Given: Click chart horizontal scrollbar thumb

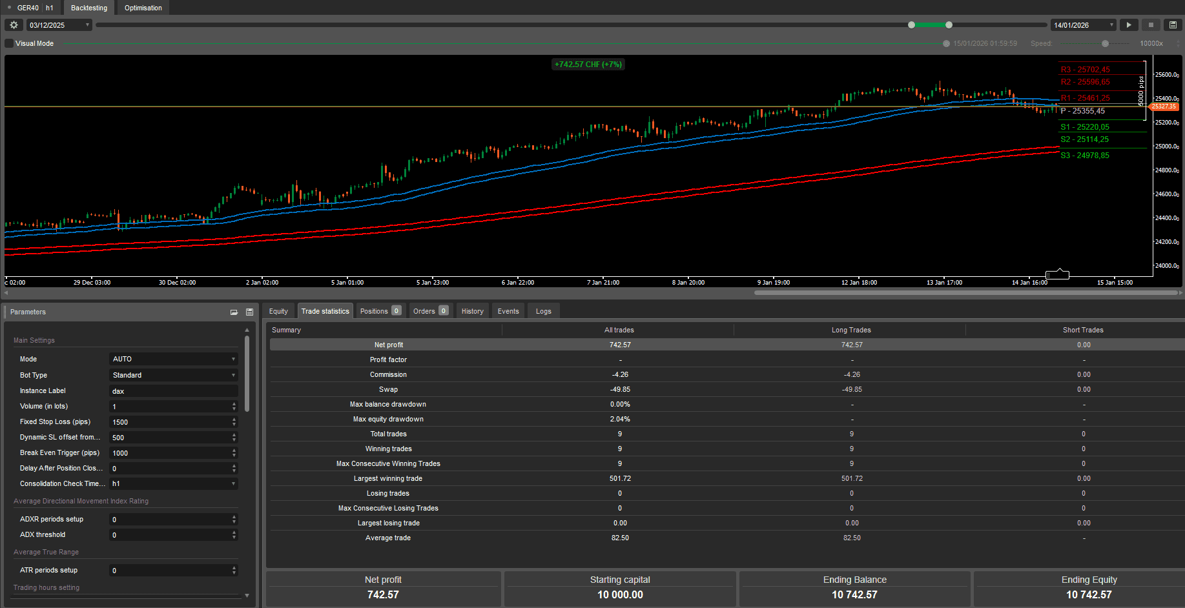Looking at the screenshot, I should [x=965, y=292].
